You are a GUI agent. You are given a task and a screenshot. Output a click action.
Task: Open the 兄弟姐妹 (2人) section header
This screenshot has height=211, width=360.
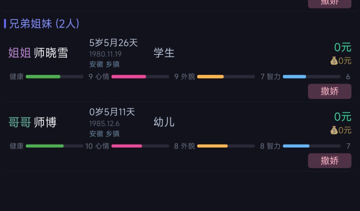pos(42,23)
